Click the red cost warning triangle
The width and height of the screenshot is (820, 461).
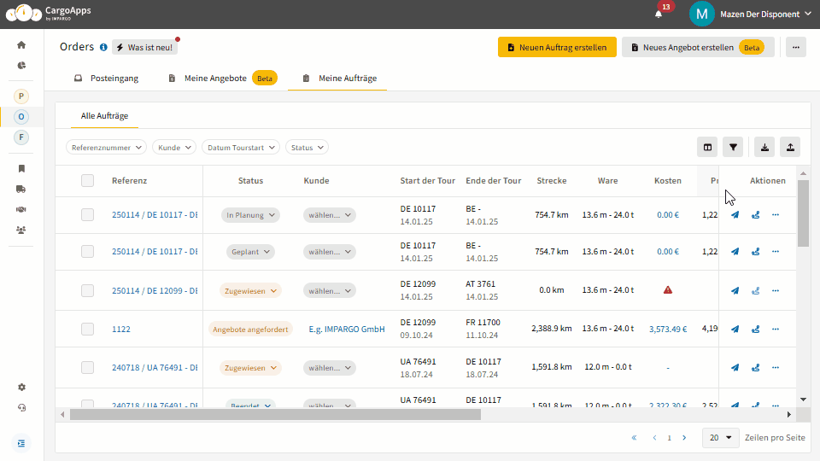(x=668, y=290)
